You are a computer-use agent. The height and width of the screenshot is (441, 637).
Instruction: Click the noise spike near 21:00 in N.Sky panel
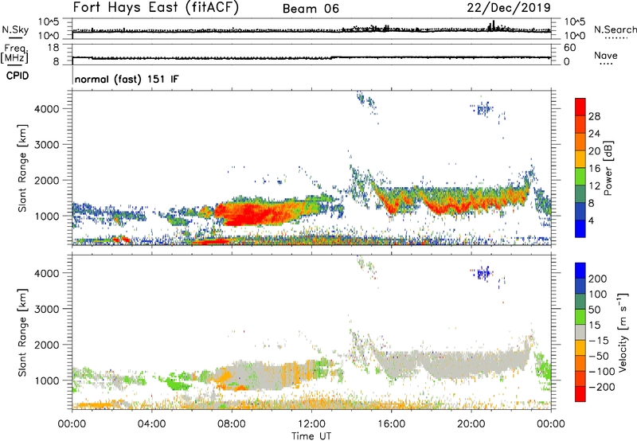tap(493, 25)
